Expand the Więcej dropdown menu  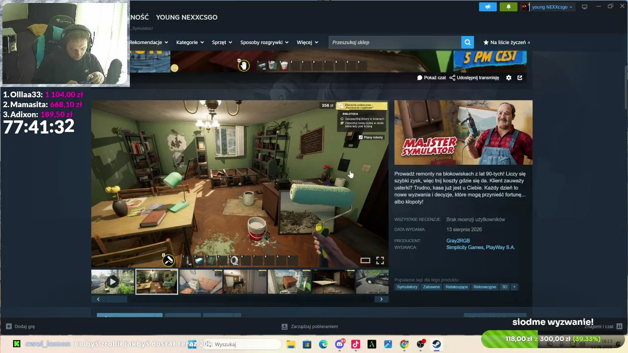pos(308,42)
